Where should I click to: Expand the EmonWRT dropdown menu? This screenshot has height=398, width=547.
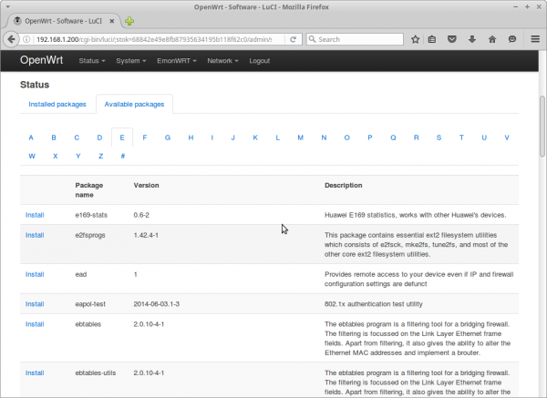click(177, 61)
